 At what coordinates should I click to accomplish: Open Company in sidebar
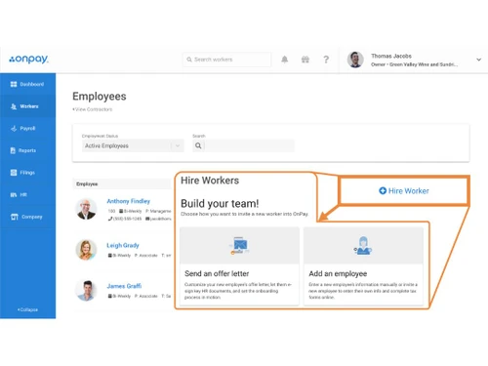tap(27, 217)
